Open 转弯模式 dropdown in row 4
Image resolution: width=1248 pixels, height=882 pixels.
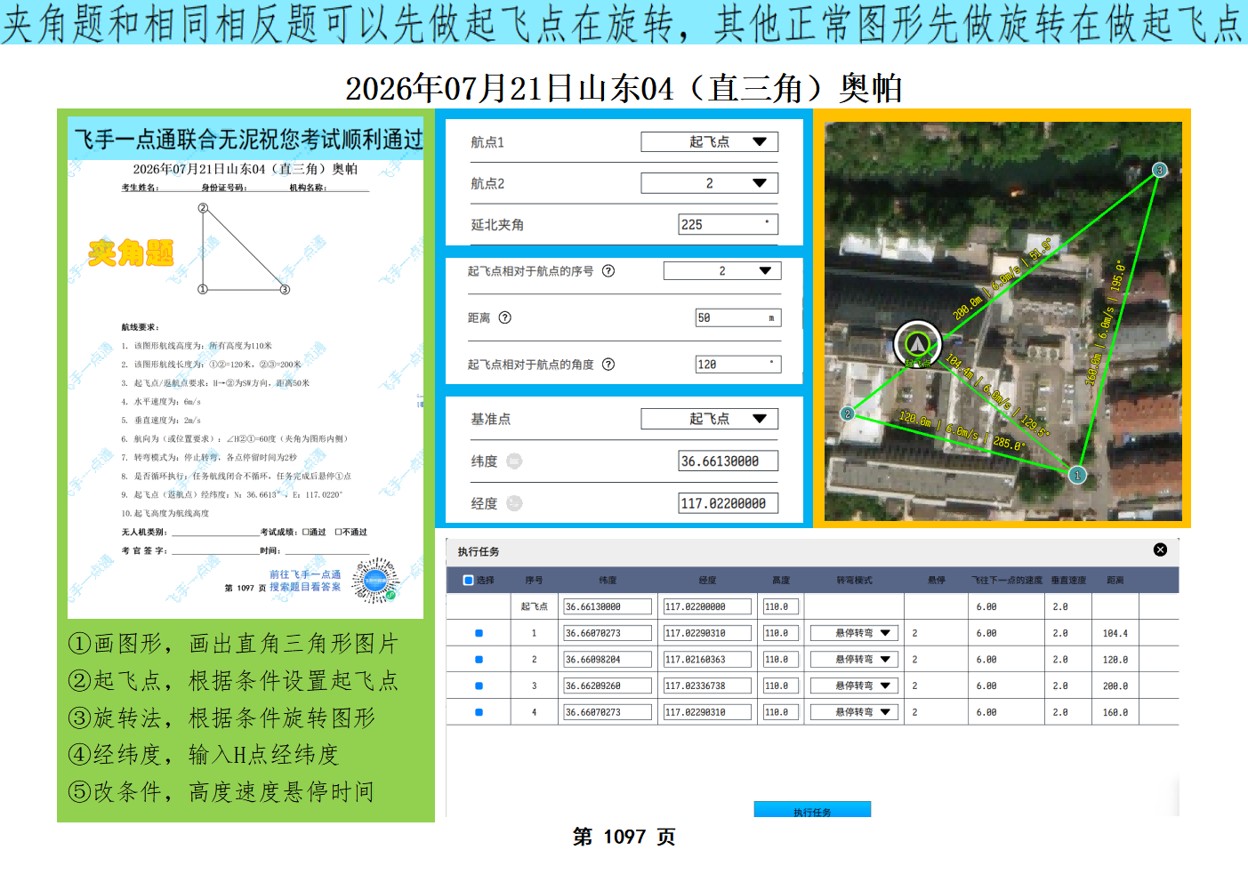854,712
